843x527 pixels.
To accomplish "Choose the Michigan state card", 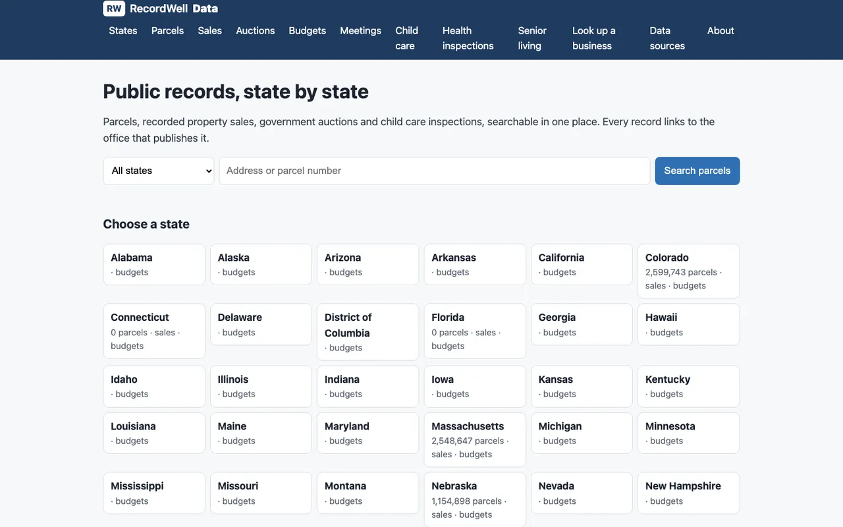I will [582, 433].
